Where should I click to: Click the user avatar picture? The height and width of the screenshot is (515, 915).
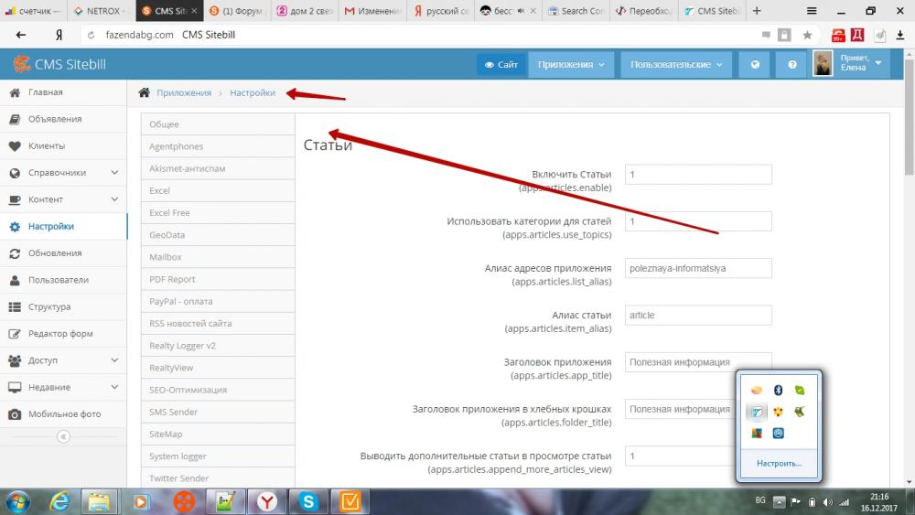[x=823, y=63]
